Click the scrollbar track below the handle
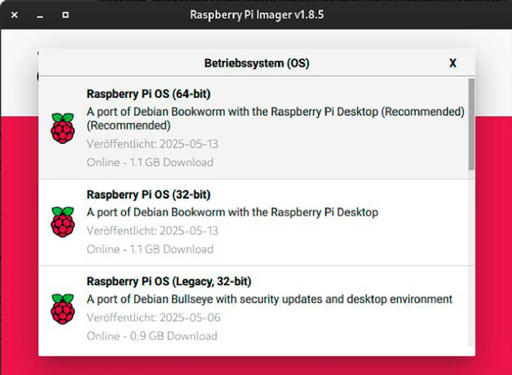Screen dimensions: 512x375 [x=472, y=256]
